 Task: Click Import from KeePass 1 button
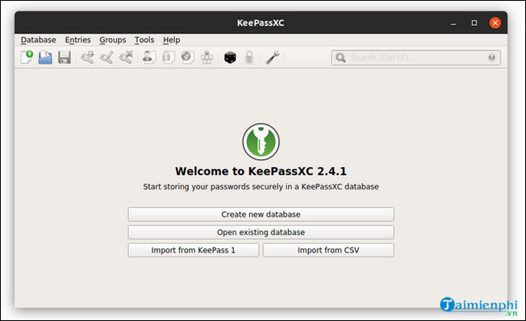tap(194, 250)
